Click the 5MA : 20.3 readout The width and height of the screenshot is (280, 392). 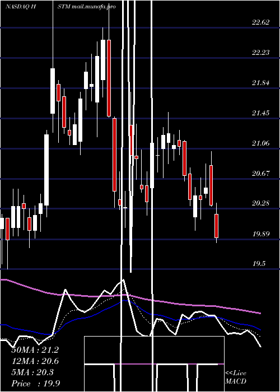tap(32, 372)
